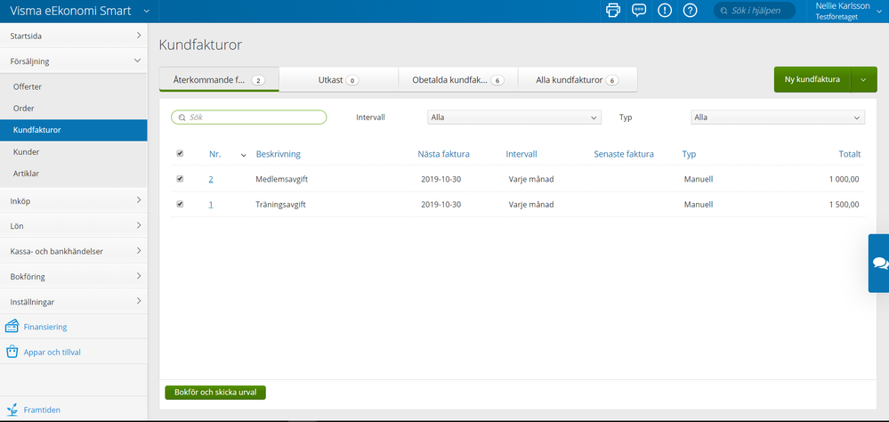The width and height of the screenshot is (889, 422).
Task: Toggle the select-all checkbox in table header
Action: (x=181, y=154)
